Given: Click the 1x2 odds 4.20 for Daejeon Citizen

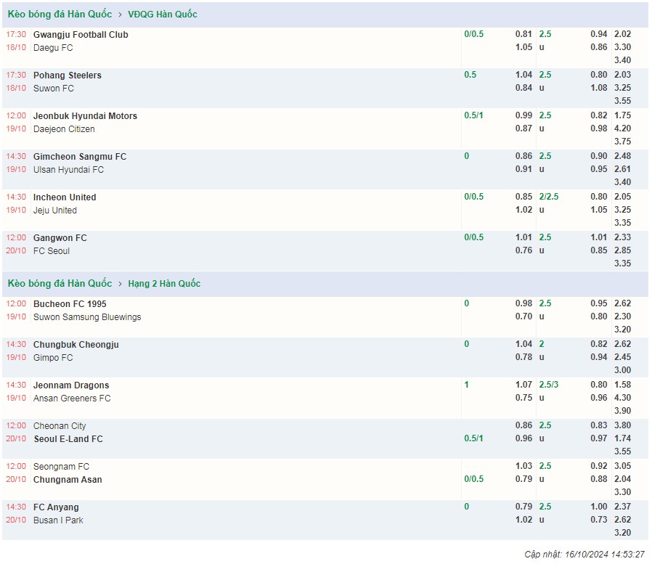Looking at the screenshot, I should pyautogui.click(x=622, y=128).
